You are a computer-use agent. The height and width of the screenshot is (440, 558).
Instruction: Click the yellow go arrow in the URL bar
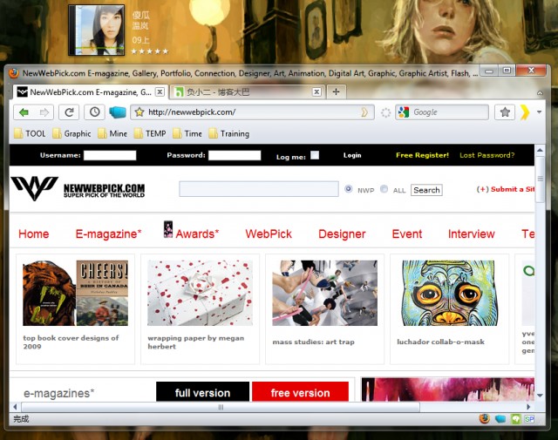point(364,112)
